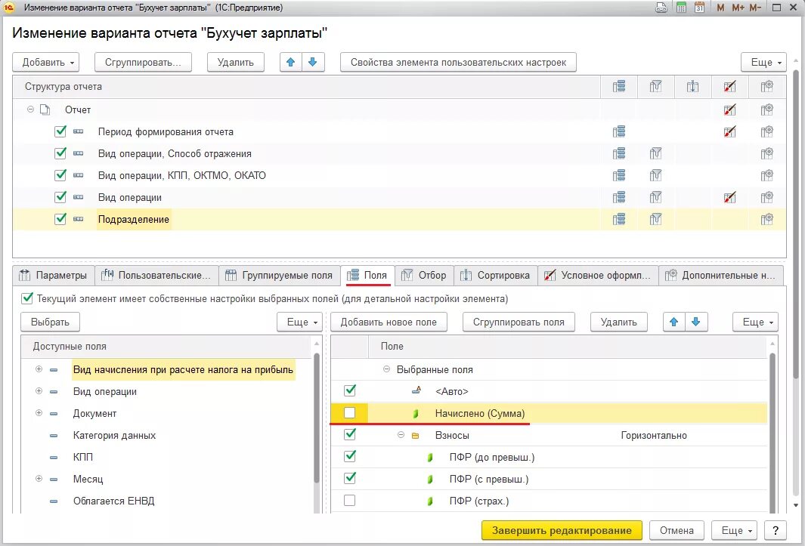805x546 pixels.
Task: Switch to the Условное оформление tab
Action: 598,275
